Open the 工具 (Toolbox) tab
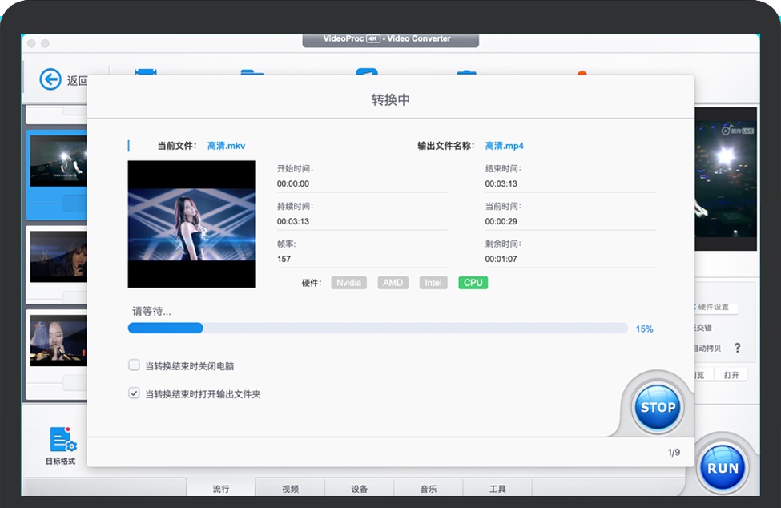The height and width of the screenshot is (508, 781). (497, 489)
